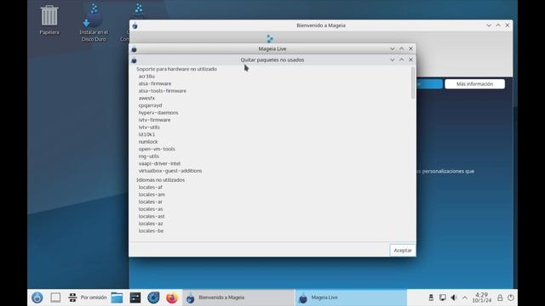Switch to Bienvenido a Mageia taskbar entry
Image resolution: width=545 pixels, height=306 pixels.
238,297
